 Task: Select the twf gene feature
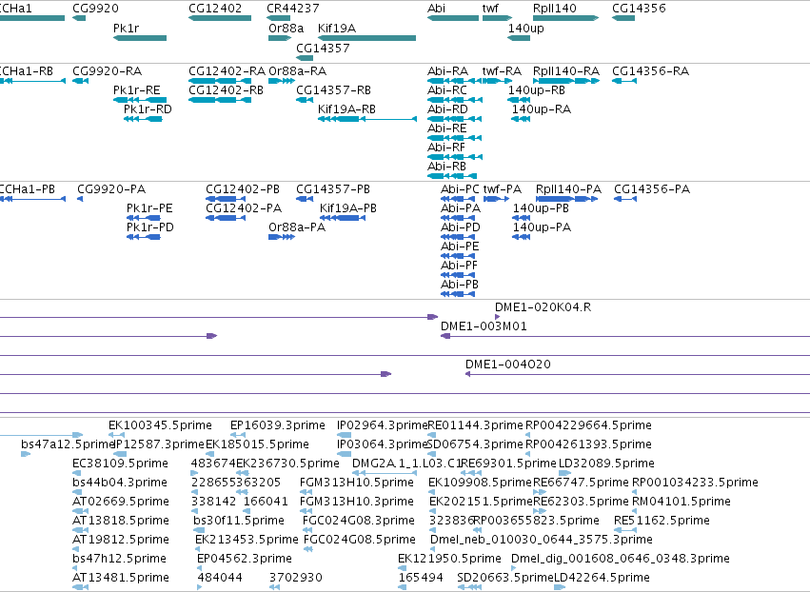(x=497, y=18)
